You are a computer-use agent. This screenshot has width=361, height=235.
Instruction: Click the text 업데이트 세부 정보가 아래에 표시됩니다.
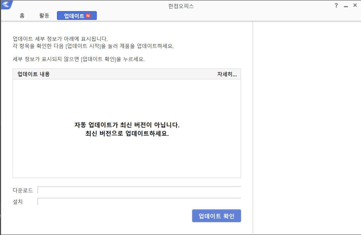pyautogui.click(x=60, y=38)
